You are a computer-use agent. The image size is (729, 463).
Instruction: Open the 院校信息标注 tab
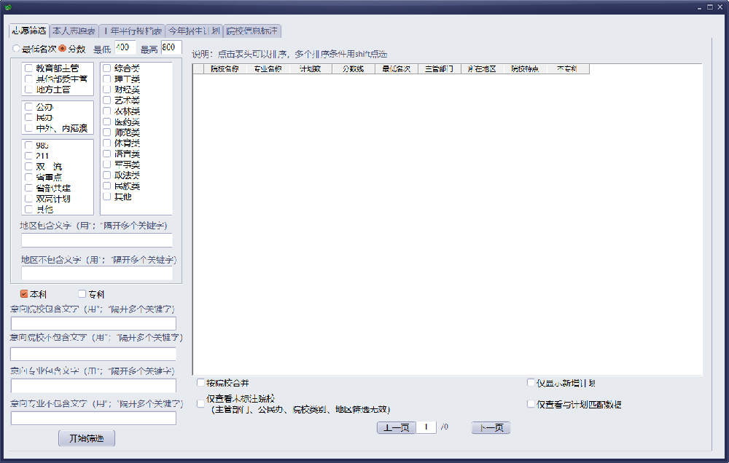point(252,31)
